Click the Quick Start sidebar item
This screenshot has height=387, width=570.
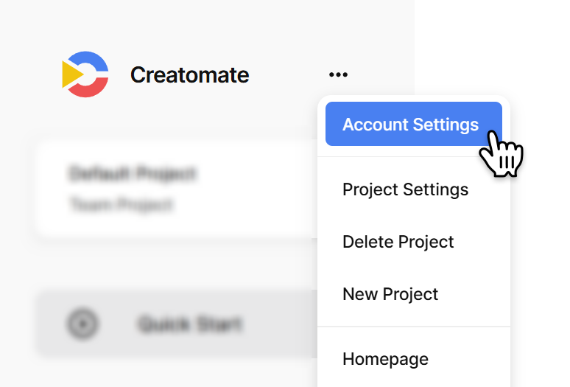coord(176,323)
